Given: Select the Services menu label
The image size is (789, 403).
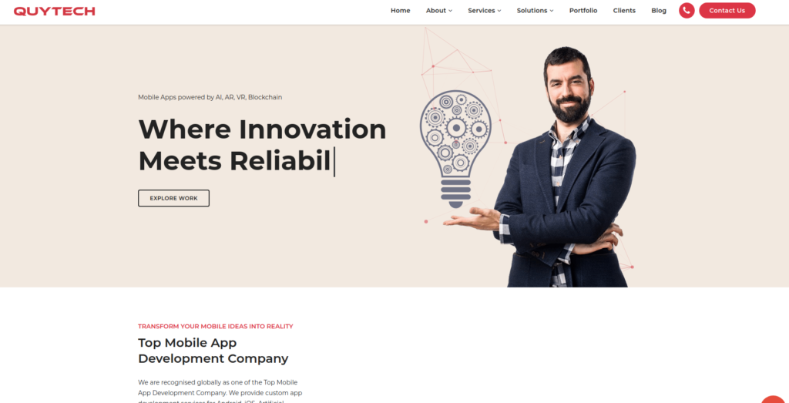Looking at the screenshot, I should click(x=481, y=11).
